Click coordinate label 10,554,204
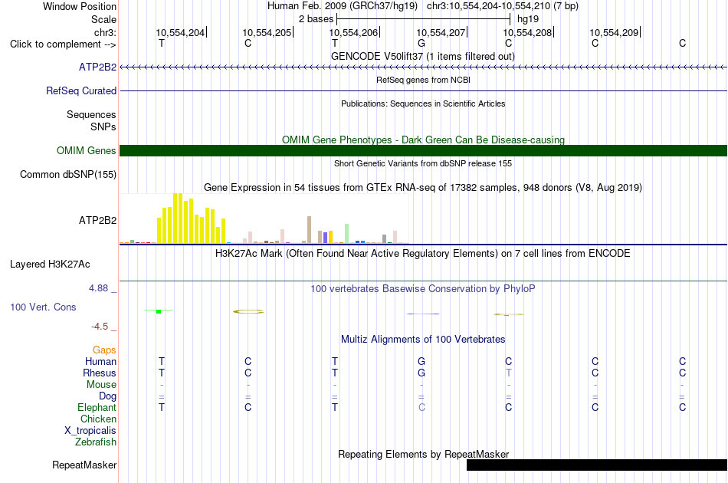This screenshot has height=483, width=728. [x=180, y=32]
